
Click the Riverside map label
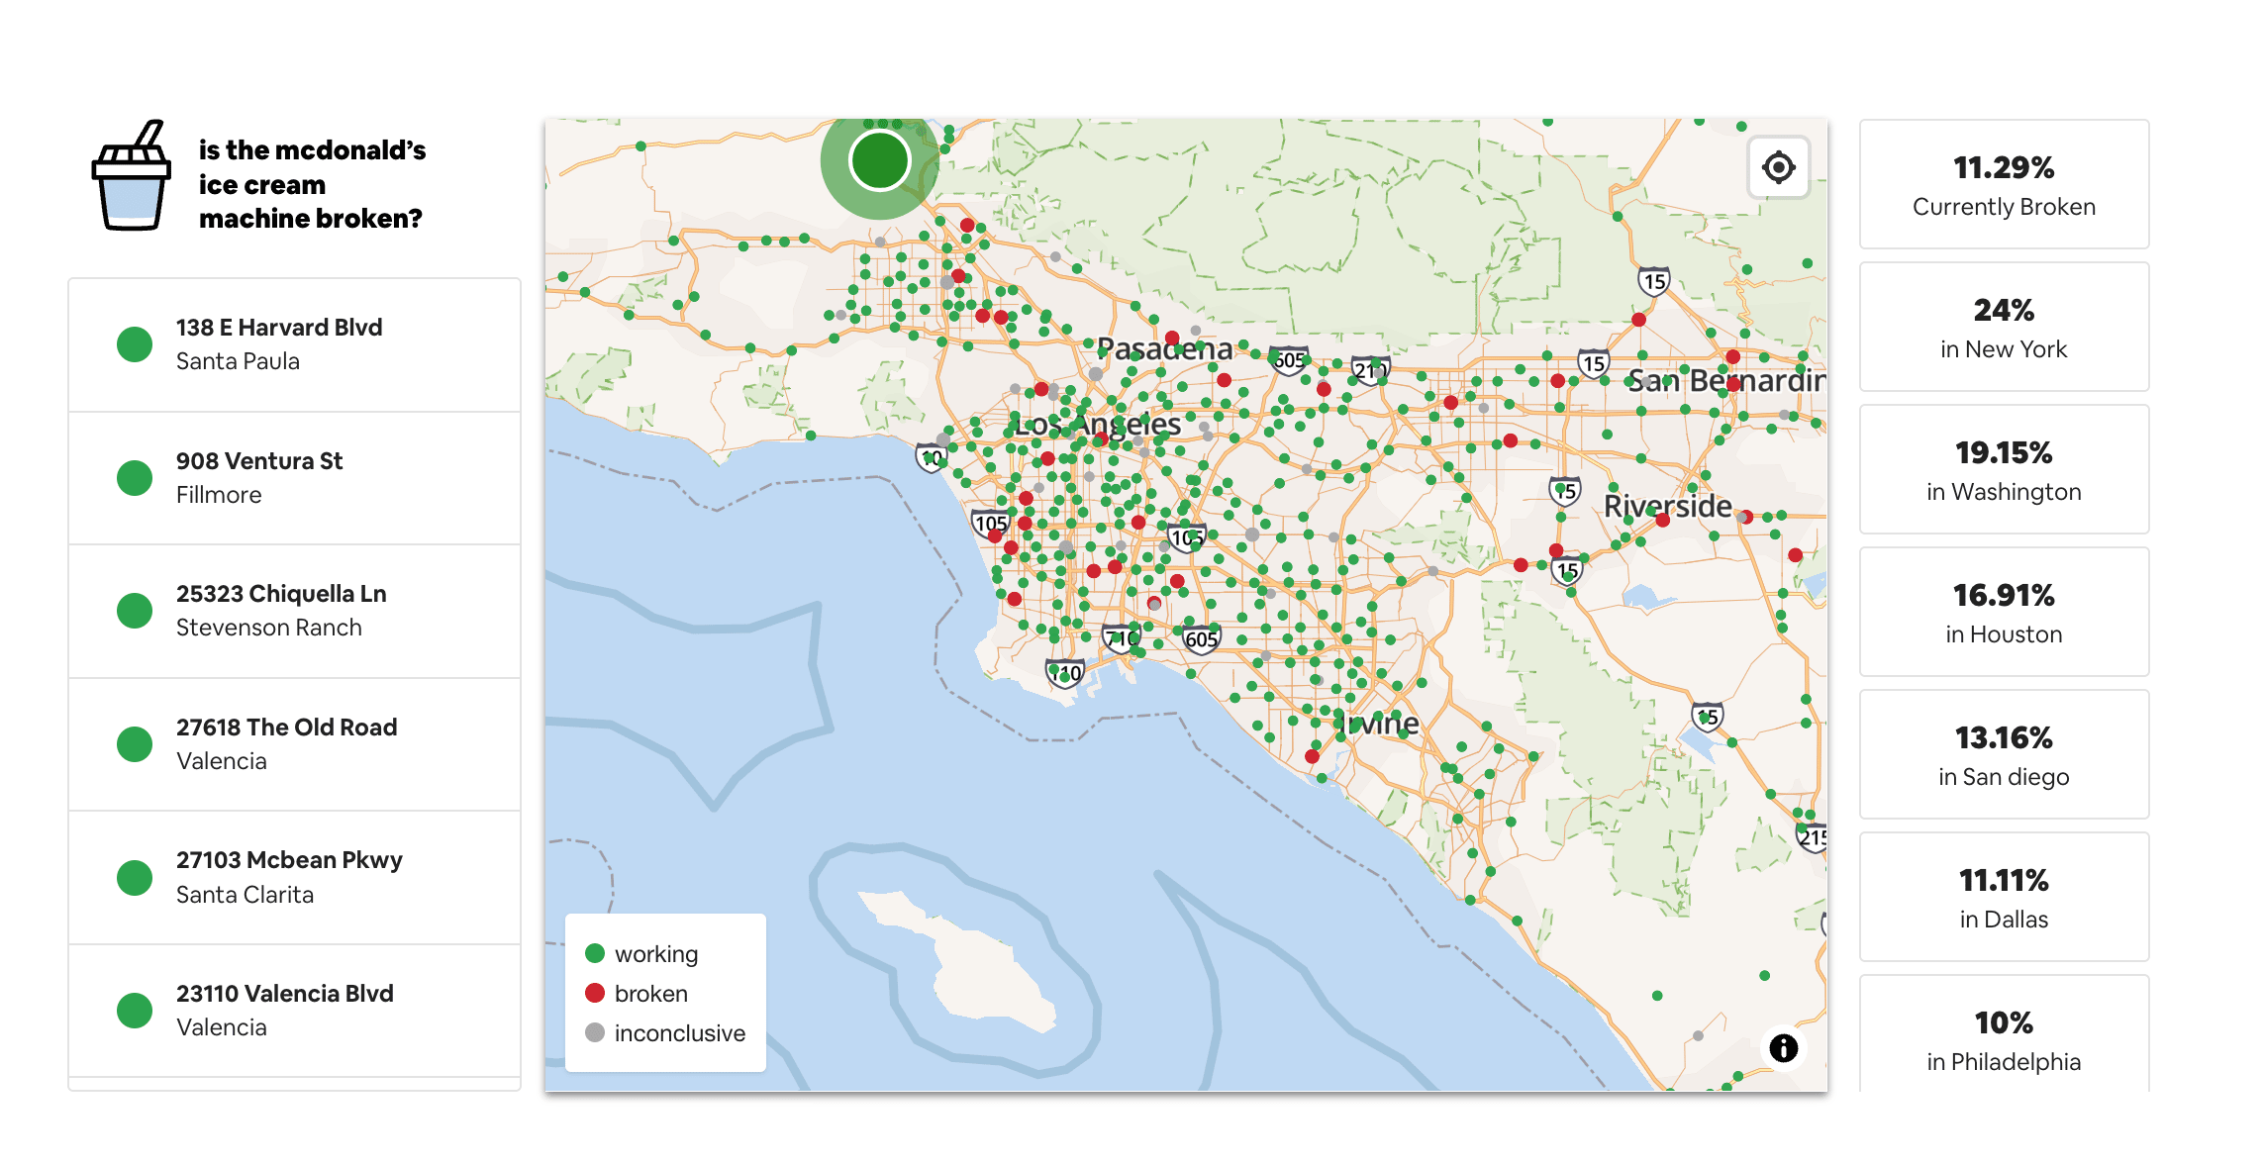1667,506
